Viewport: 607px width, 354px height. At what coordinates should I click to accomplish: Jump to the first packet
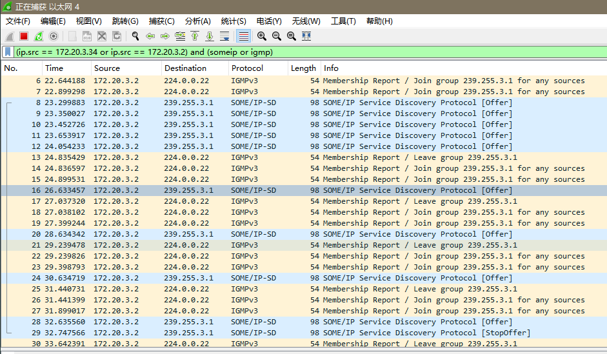pos(195,36)
